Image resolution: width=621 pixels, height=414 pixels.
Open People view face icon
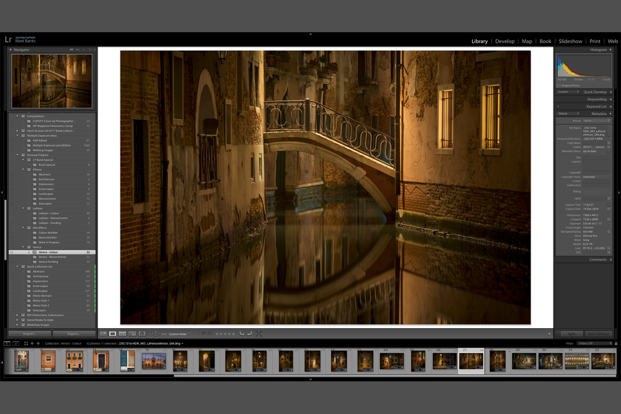pos(142,334)
